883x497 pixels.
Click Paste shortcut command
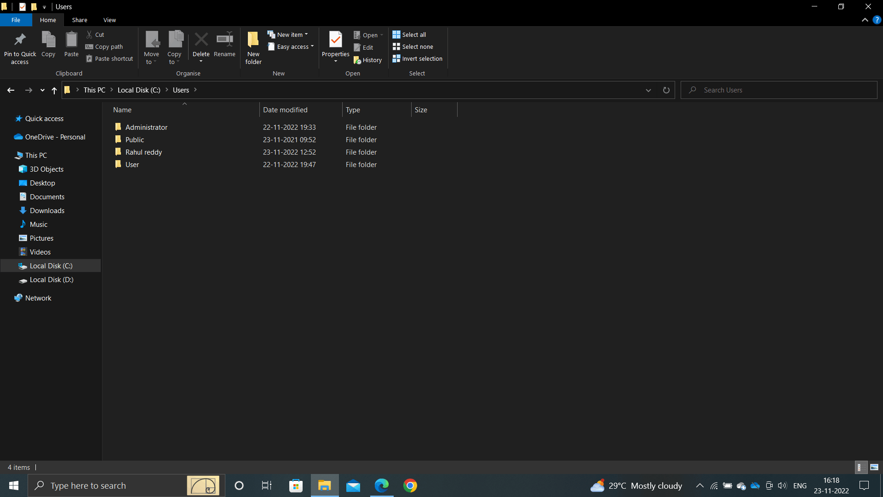pos(109,58)
